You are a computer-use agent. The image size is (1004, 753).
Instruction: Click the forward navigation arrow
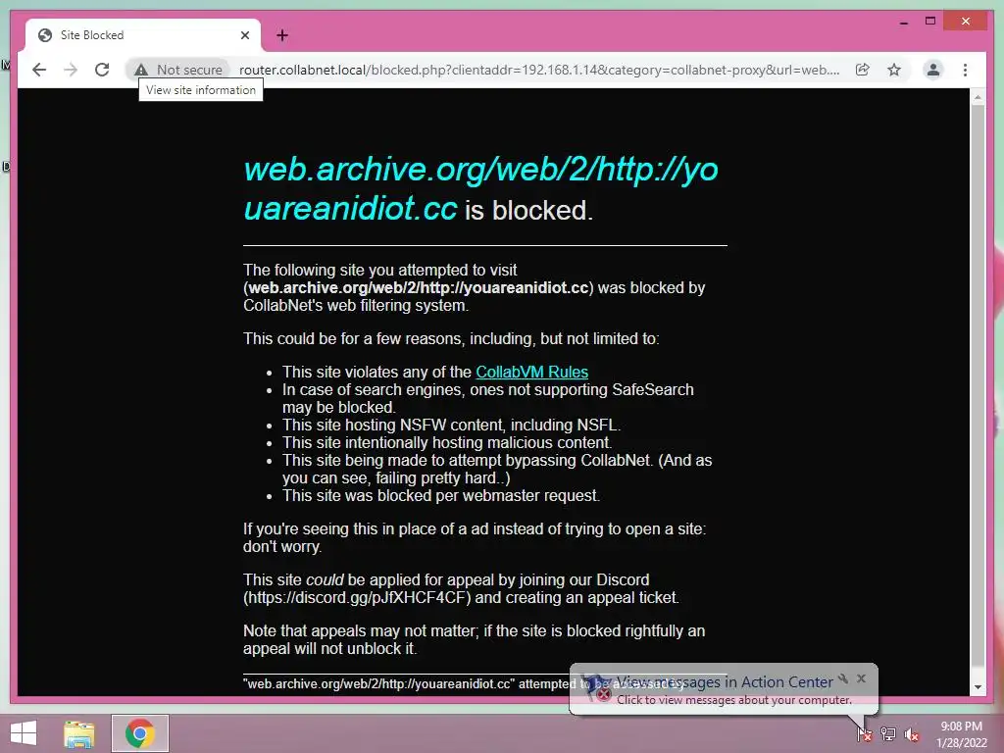[71, 70]
